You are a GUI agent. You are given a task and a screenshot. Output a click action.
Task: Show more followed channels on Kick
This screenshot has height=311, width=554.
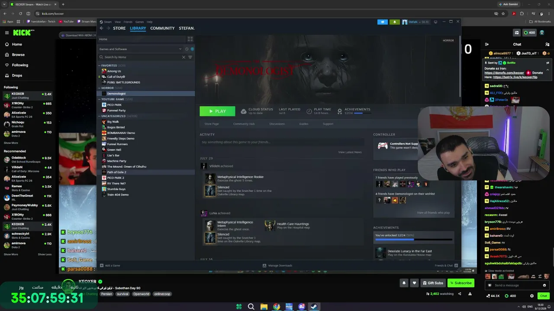11,143
